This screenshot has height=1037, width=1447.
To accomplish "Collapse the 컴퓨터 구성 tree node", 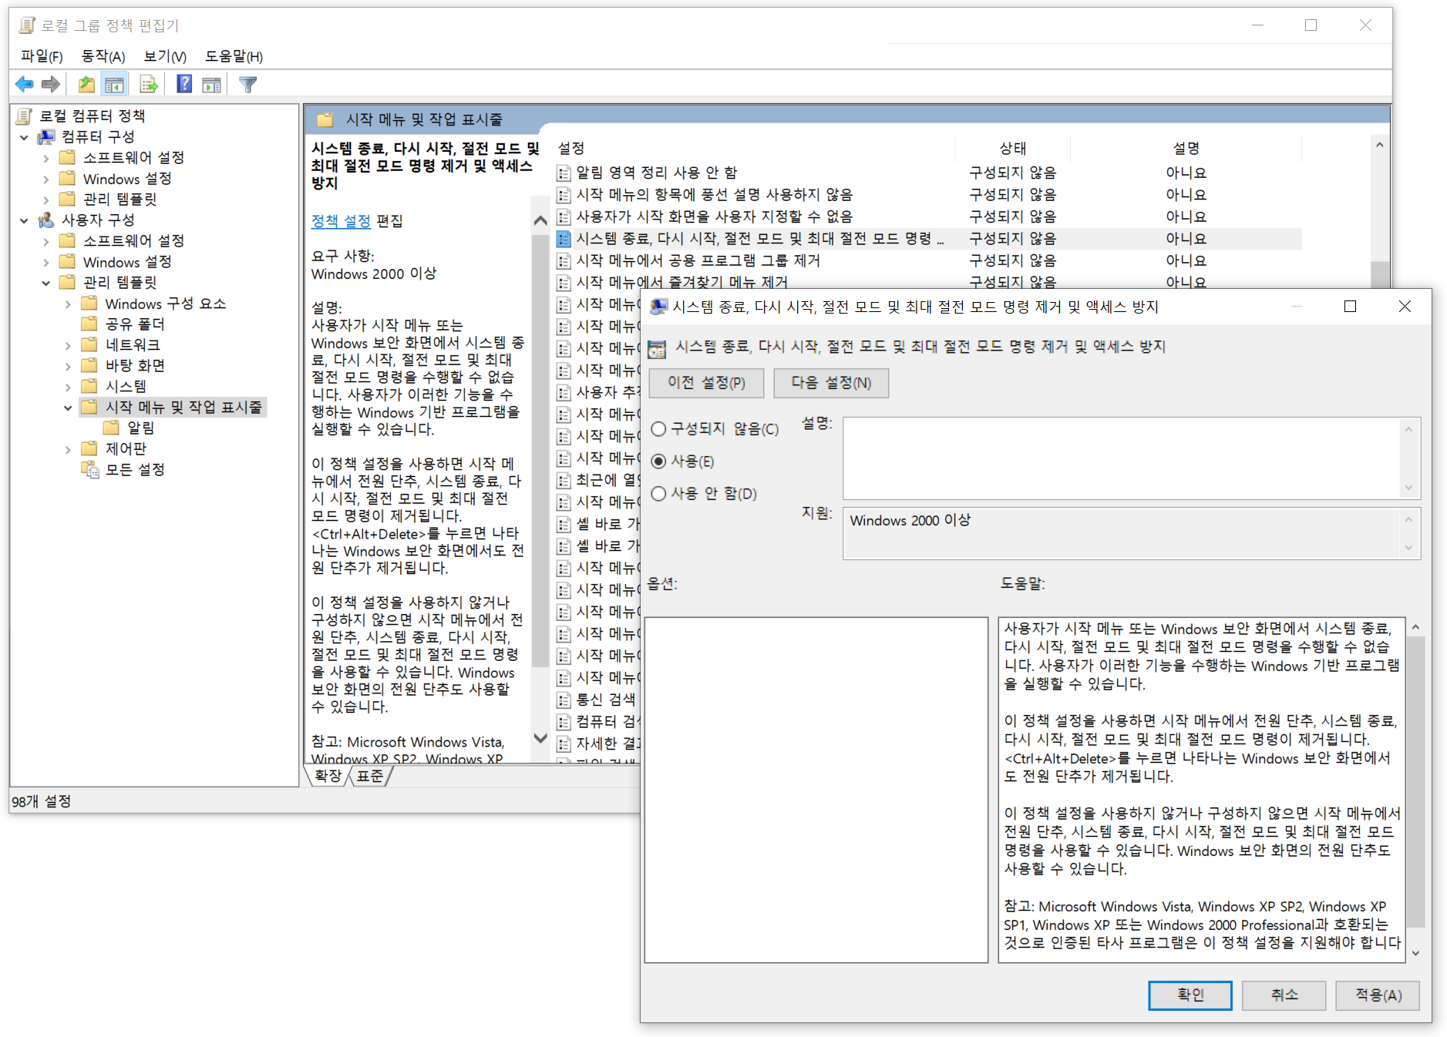I will coord(24,137).
